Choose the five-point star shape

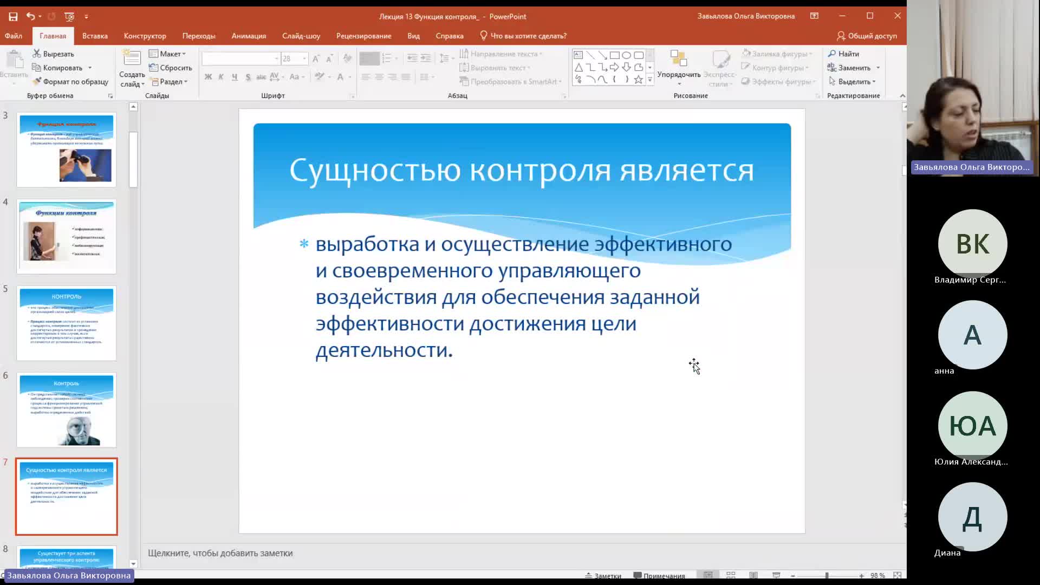point(639,80)
